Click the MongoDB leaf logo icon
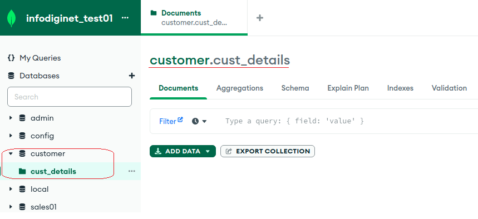Viewport: 478px width, 219px height. pyautogui.click(x=11, y=18)
